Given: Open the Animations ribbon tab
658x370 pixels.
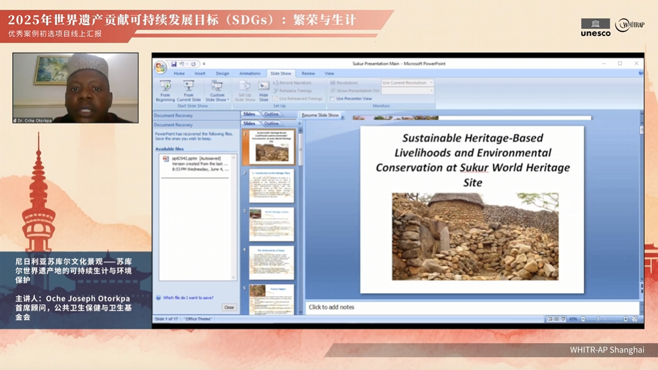Looking at the screenshot, I should pos(250,73).
